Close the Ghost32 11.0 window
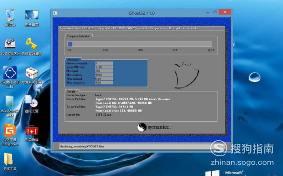Image resolution: width=283 pixels, height=176 pixels. (x=225, y=12)
